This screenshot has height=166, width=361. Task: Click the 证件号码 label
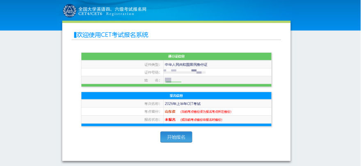click(152, 72)
